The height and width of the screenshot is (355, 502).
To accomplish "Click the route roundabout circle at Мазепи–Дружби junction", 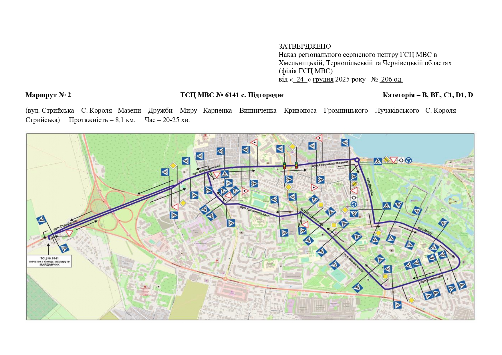I will tap(357, 160).
